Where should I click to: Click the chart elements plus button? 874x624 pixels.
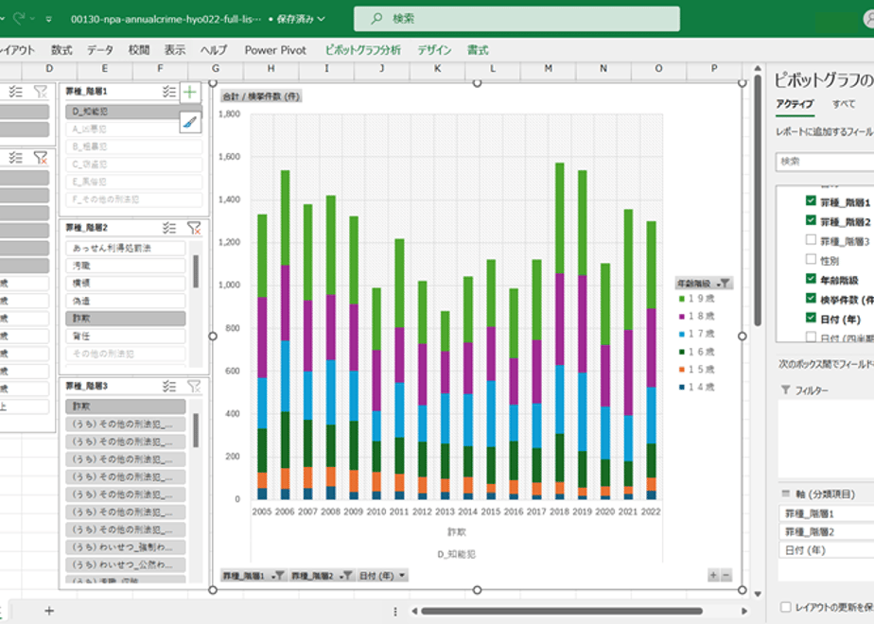(x=190, y=92)
